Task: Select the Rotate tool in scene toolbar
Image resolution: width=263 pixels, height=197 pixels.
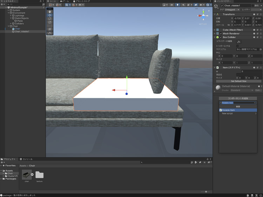Action: pos(50,19)
